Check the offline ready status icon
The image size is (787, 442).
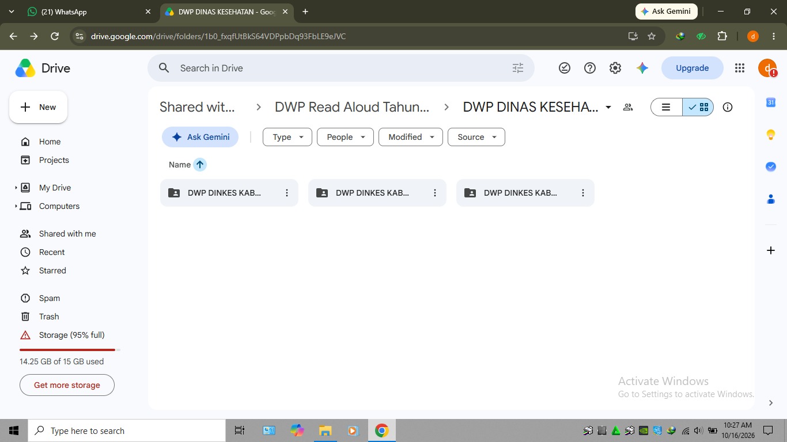(x=565, y=68)
